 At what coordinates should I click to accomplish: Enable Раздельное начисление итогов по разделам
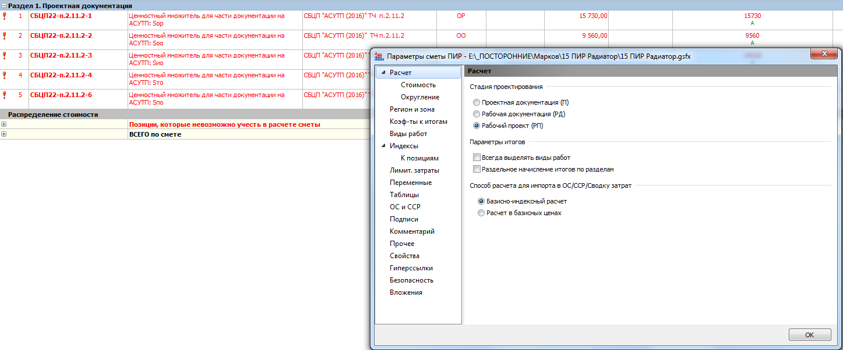pos(477,169)
